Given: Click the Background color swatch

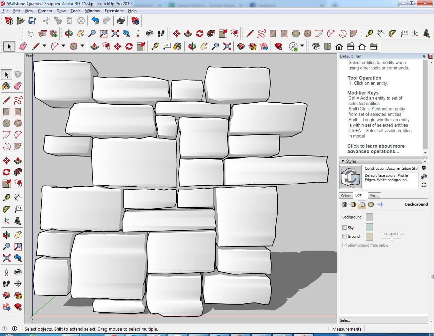Looking at the screenshot, I should click(x=369, y=217).
